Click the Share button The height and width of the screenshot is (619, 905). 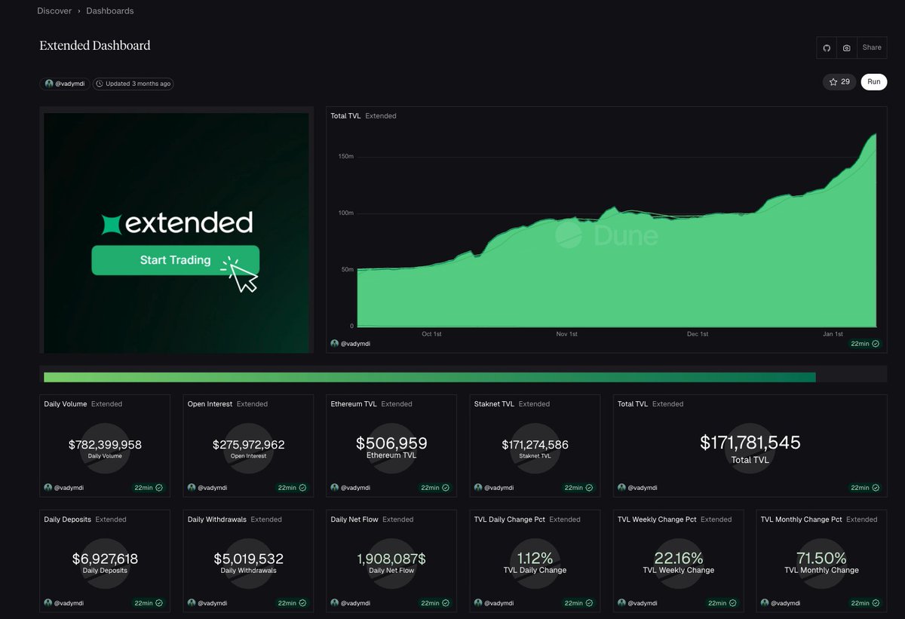pyautogui.click(x=872, y=47)
